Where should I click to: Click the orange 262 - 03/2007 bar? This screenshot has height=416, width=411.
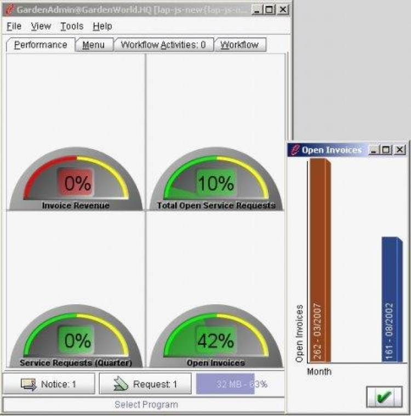pos(320,260)
